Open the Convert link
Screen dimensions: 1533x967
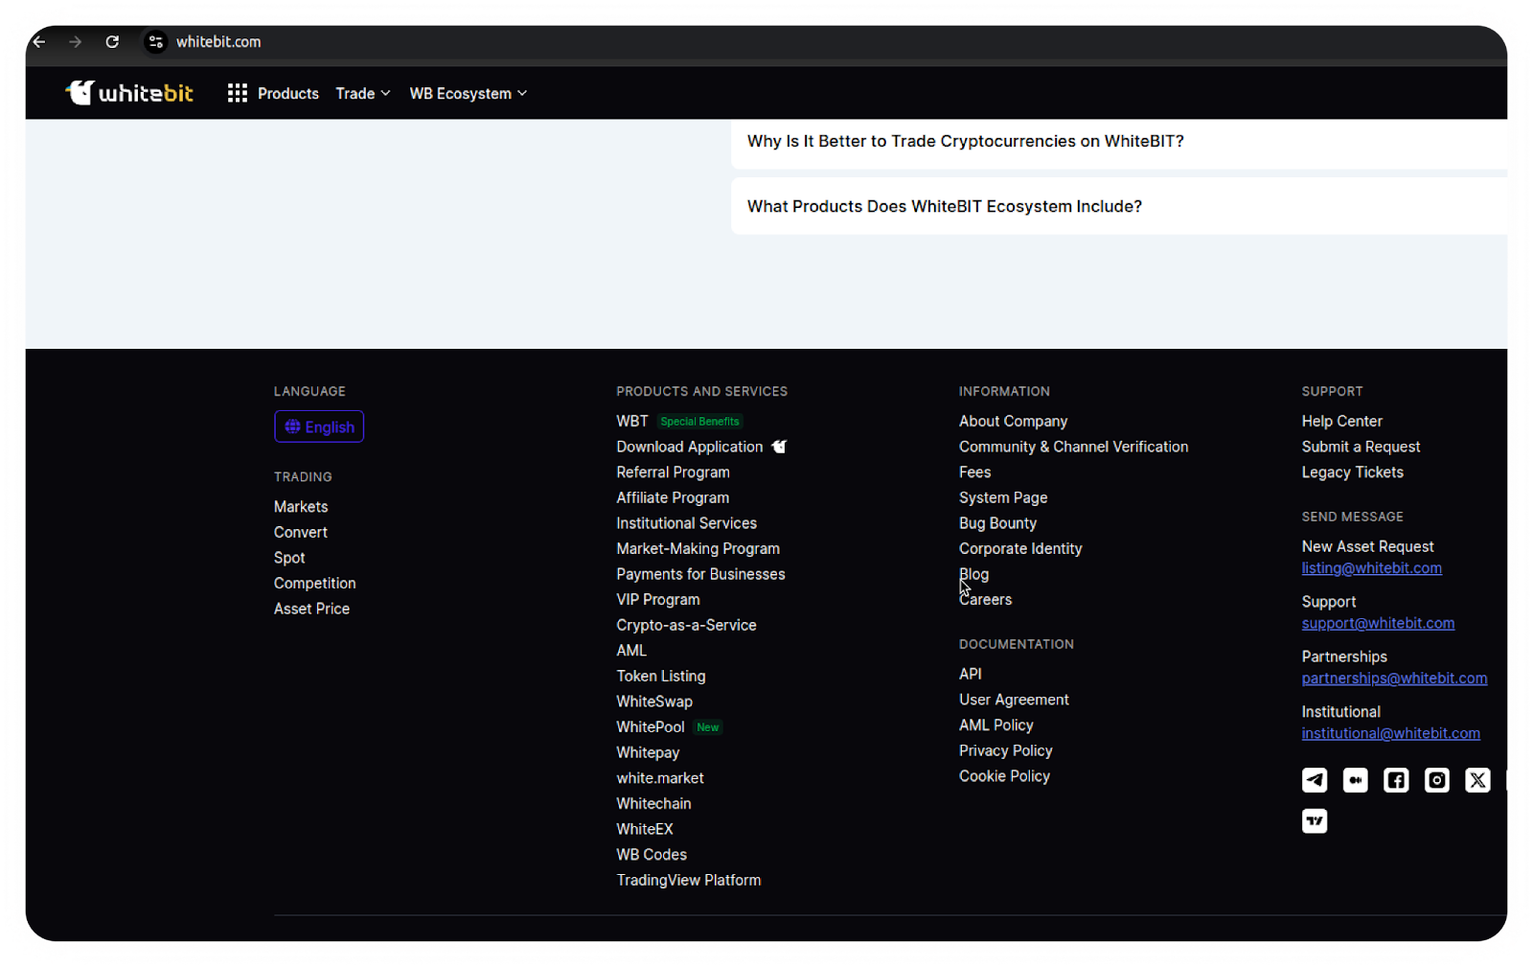tap(301, 532)
